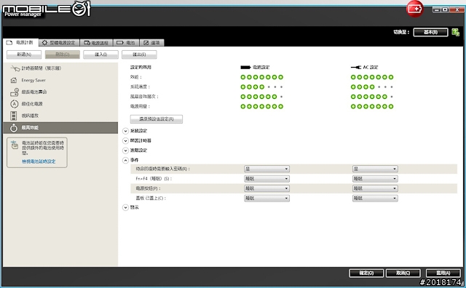The image size is (466, 288).
Task: Click the red battery gauge icon in title bar
Action: (414, 9)
